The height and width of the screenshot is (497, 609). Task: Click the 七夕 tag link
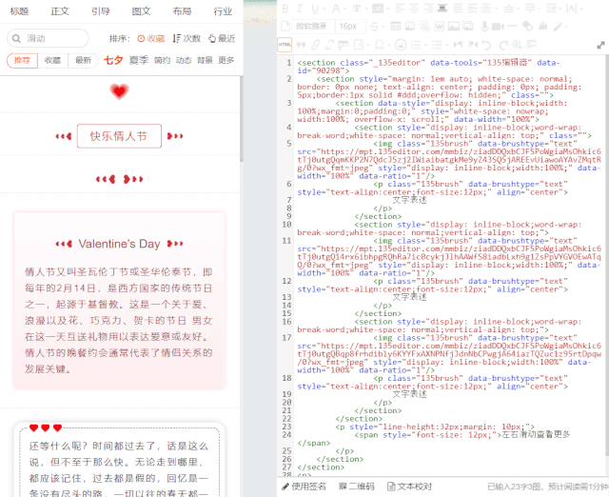(x=113, y=60)
